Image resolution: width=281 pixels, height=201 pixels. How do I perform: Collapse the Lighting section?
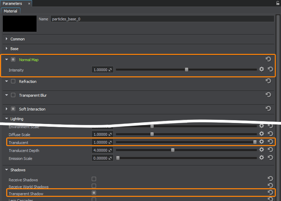[x=7, y=118]
